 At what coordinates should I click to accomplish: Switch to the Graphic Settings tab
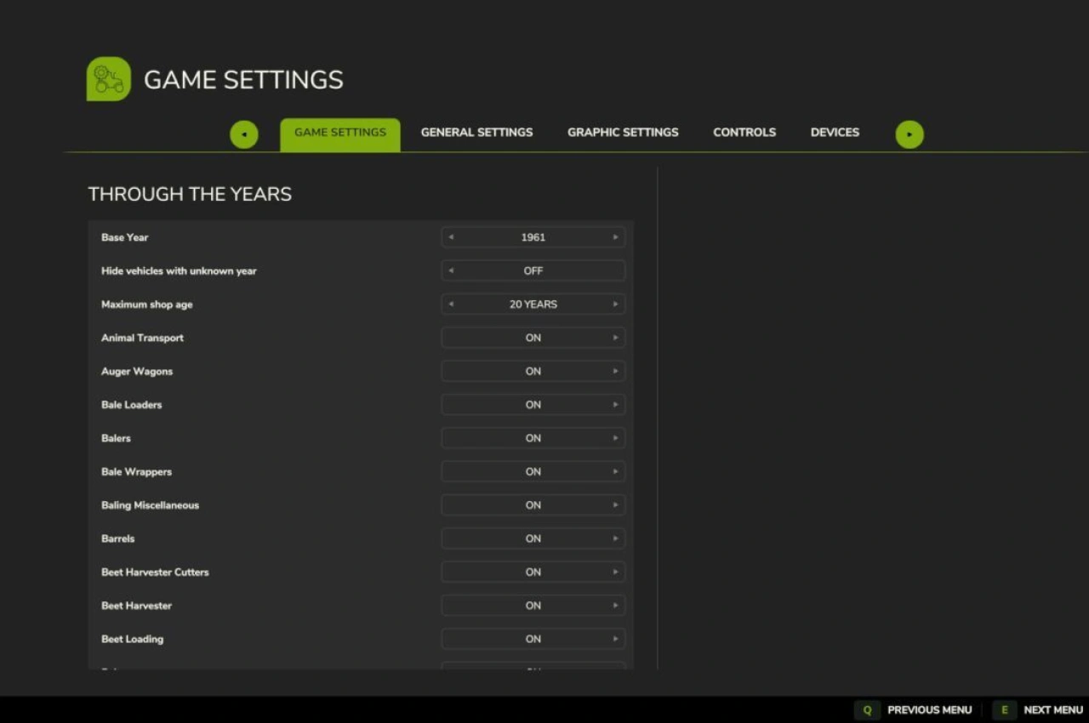[623, 133]
